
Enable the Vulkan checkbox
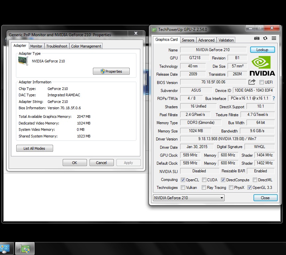pyautogui.click(x=183, y=188)
